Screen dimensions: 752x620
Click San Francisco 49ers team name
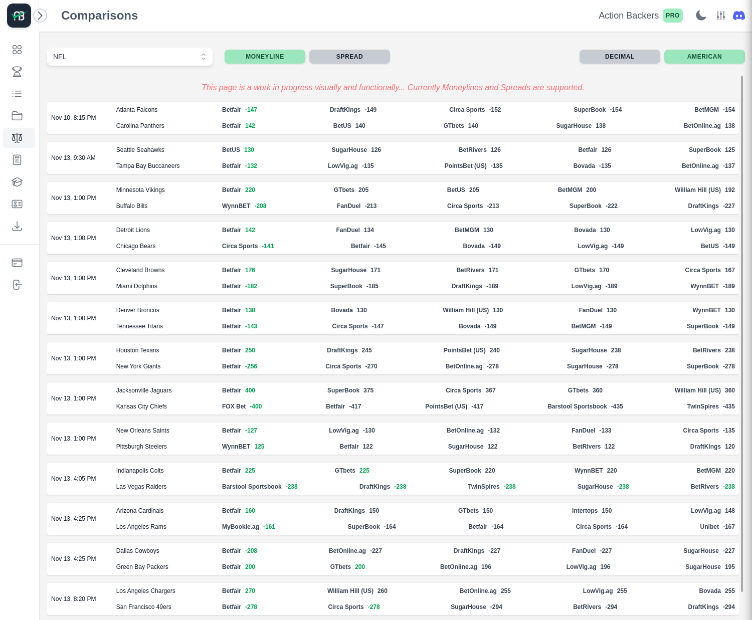(x=144, y=607)
